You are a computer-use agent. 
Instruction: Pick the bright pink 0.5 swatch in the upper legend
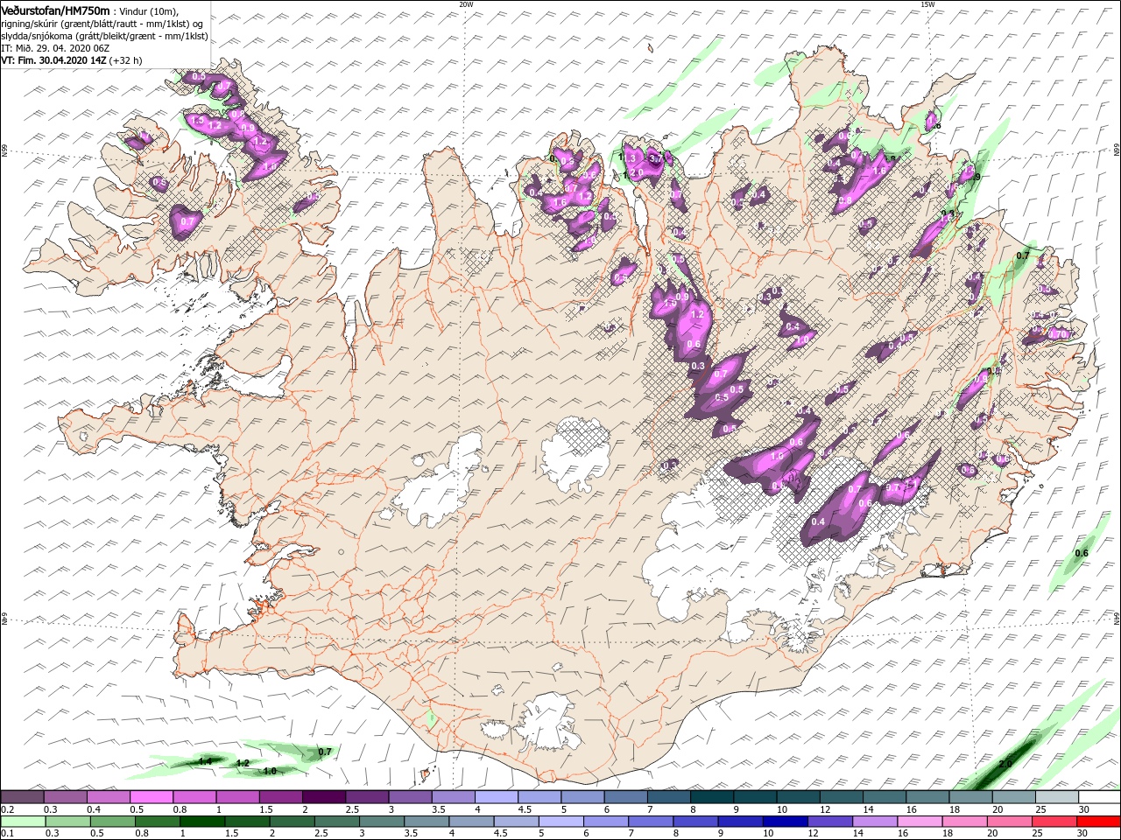pos(151,798)
